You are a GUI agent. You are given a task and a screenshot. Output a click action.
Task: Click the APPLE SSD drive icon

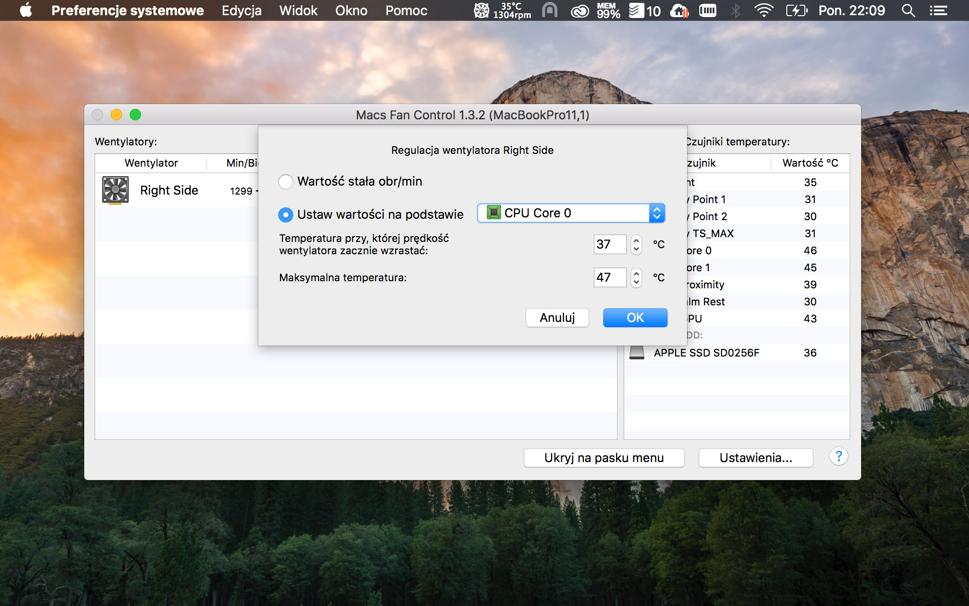point(637,353)
